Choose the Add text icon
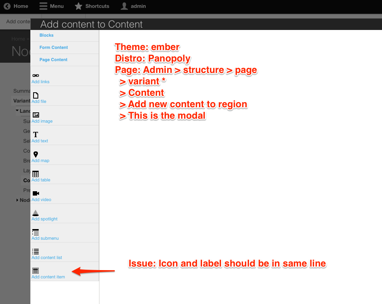Viewport: 382px width, 304px height. click(35, 134)
